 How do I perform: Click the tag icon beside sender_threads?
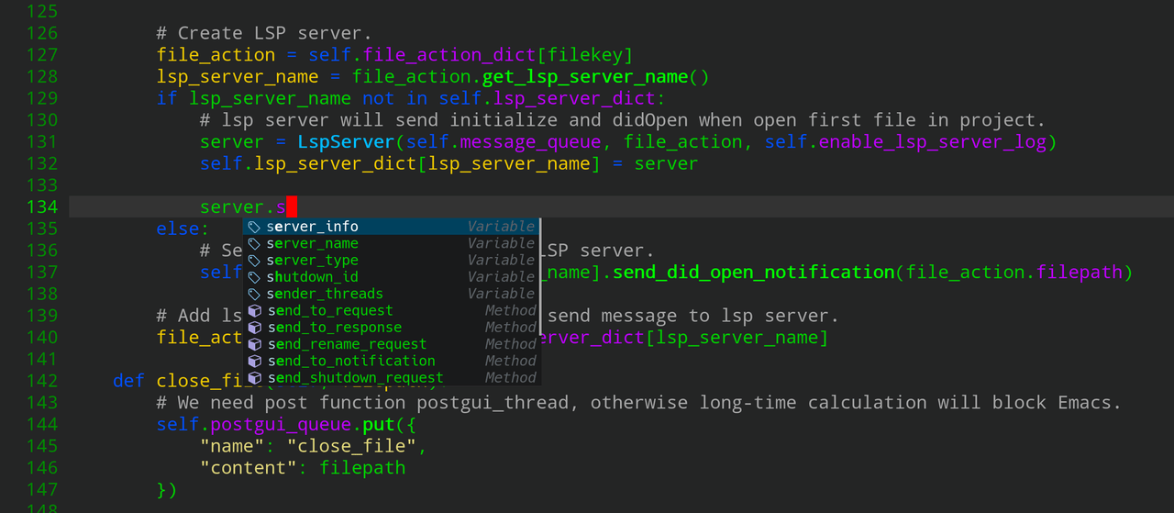pyautogui.click(x=254, y=294)
